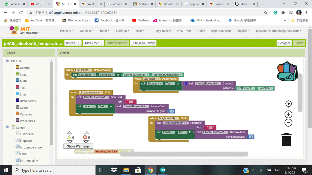Viewport: 312px width, 175px height.
Task: Toggle Show Warnings in the workspace
Action: click(78, 146)
